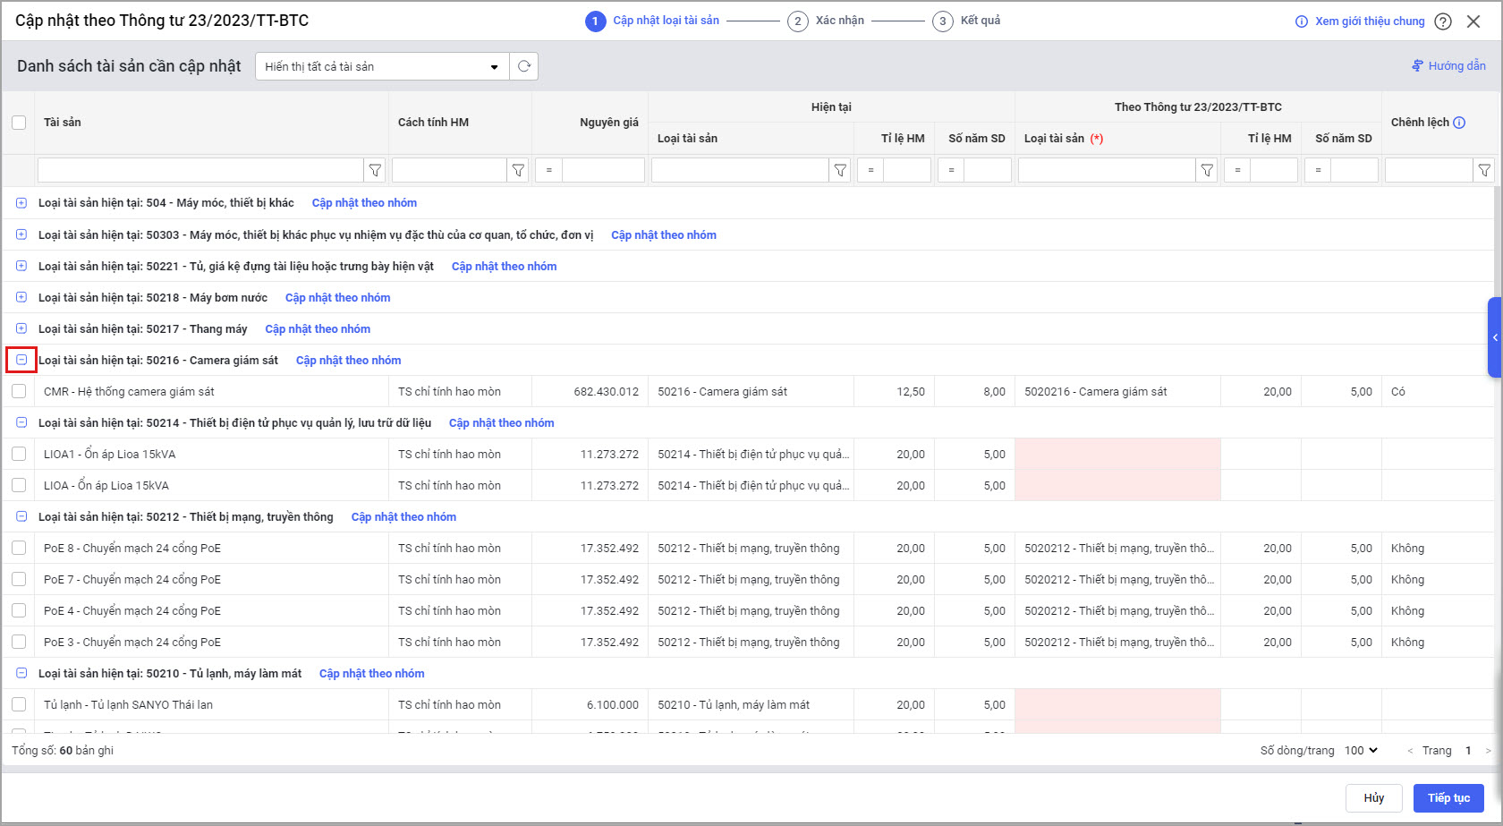Image resolution: width=1503 pixels, height=826 pixels.
Task: Collapse the 50216 - Camera giám sát group
Action: pyautogui.click(x=21, y=360)
